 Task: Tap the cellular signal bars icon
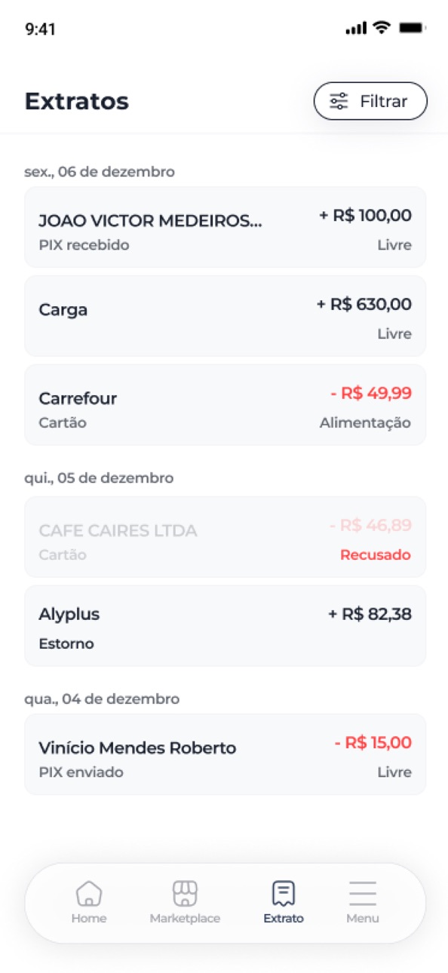(x=356, y=29)
